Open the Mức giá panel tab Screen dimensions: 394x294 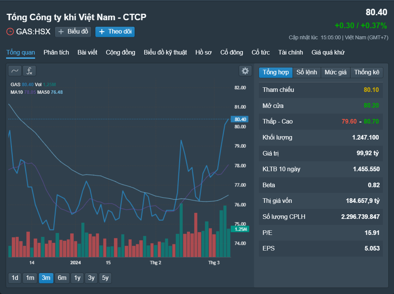tap(336, 72)
